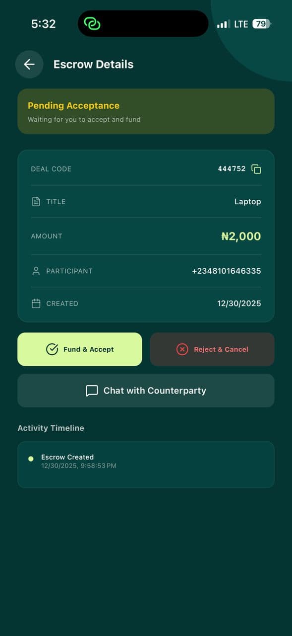This screenshot has width=292, height=636.
Task: Tap the red X icon on Reject & Cancel
Action: pos(183,349)
